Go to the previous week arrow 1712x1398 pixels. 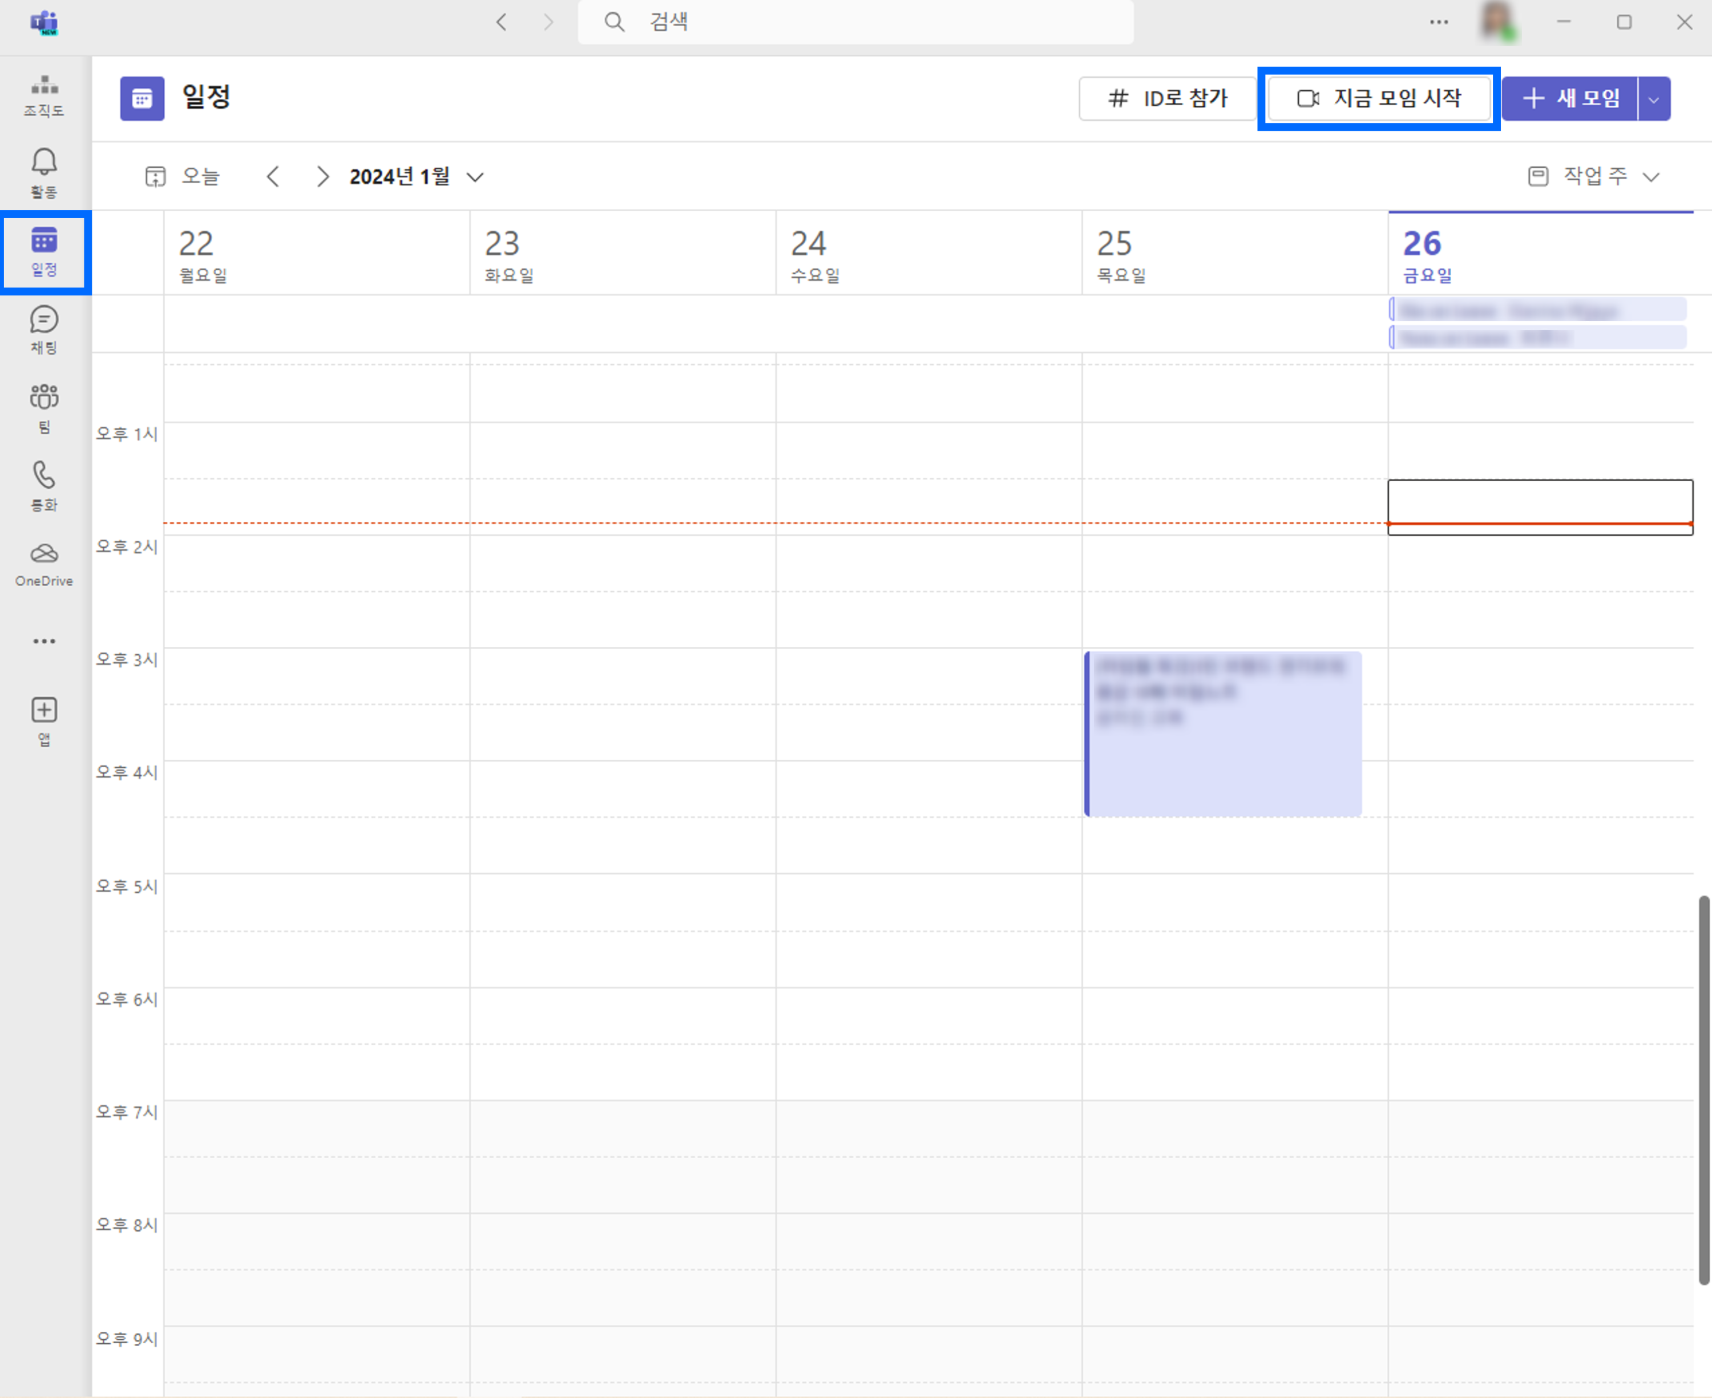(274, 176)
